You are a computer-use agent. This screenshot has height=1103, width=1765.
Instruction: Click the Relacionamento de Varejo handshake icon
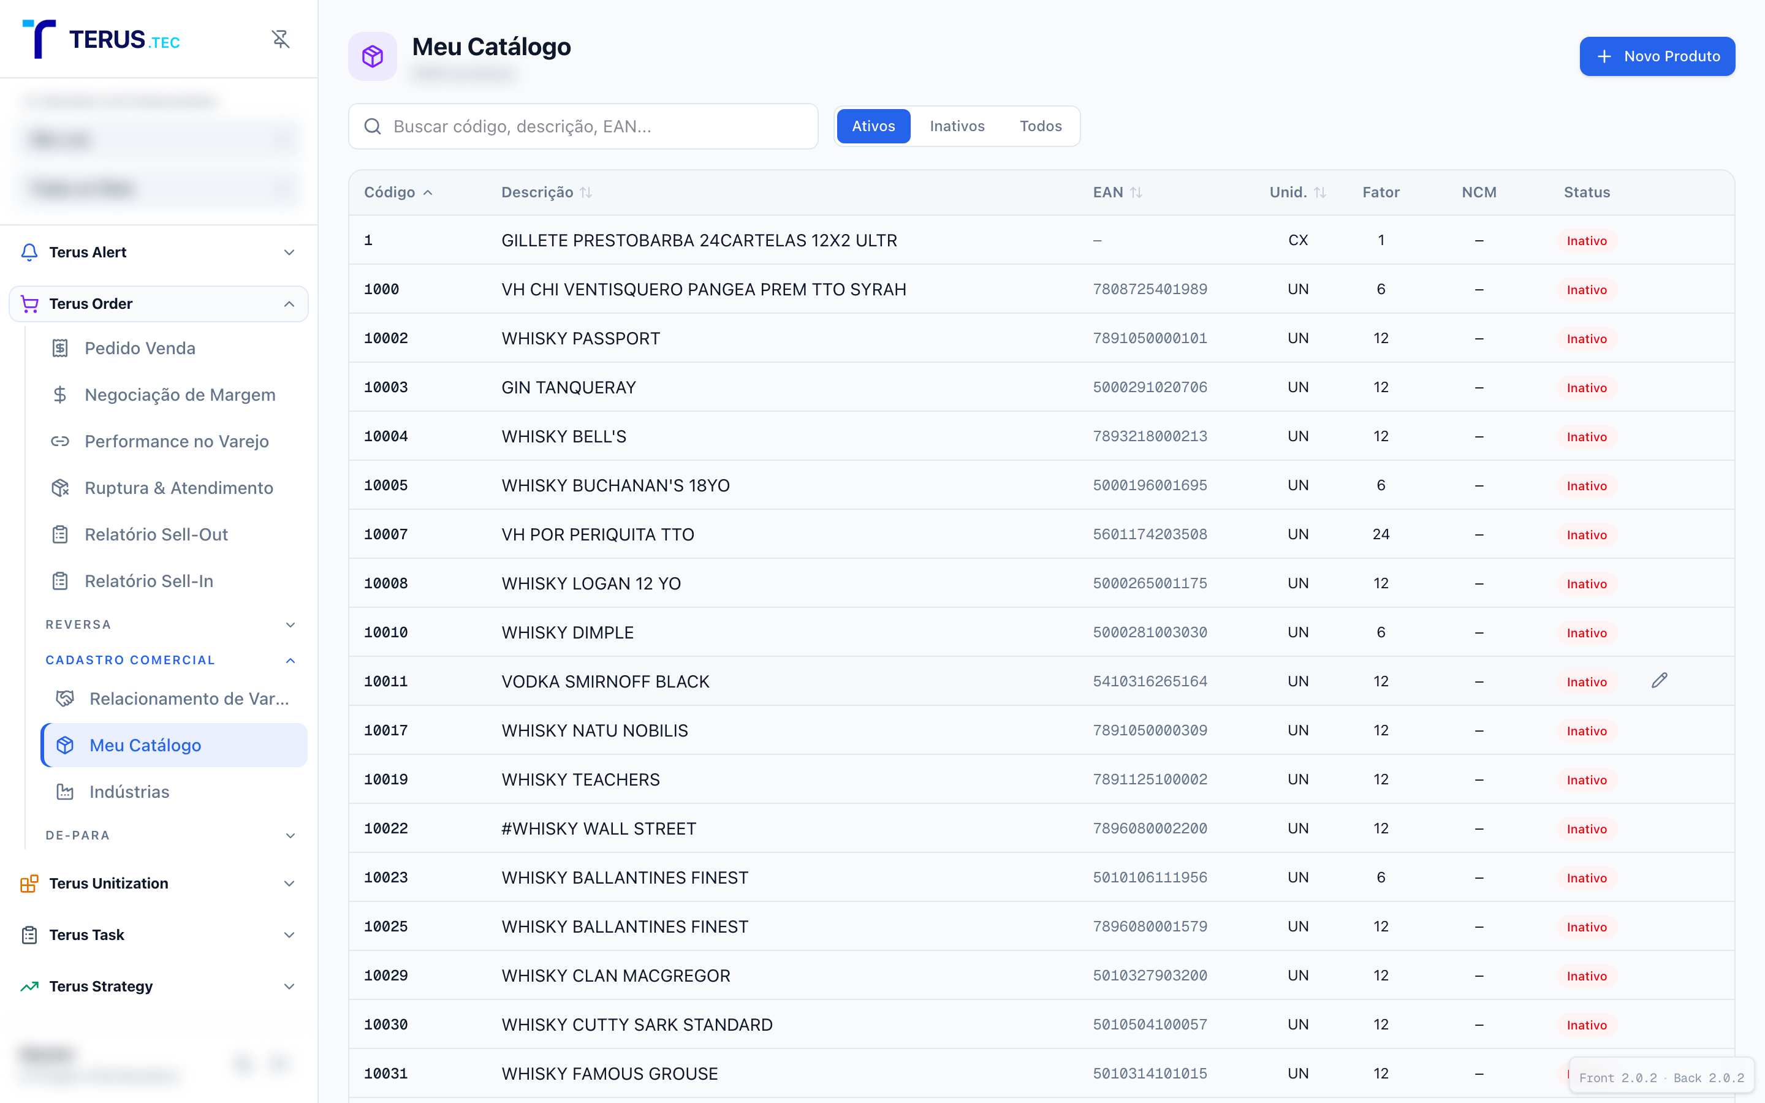(x=65, y=699)
